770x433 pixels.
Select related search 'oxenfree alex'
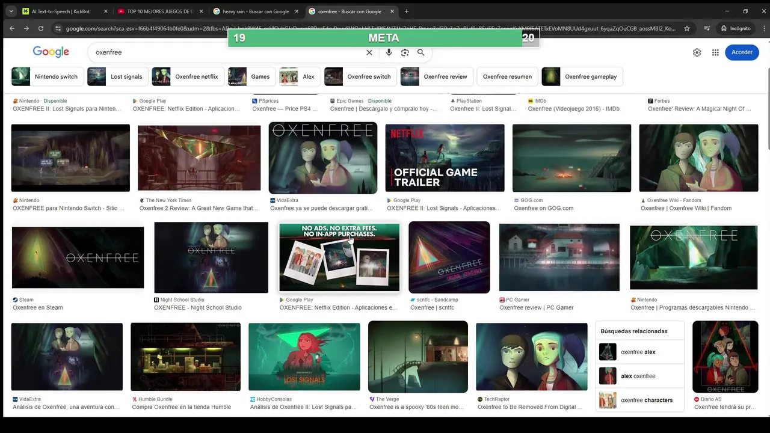640,352
